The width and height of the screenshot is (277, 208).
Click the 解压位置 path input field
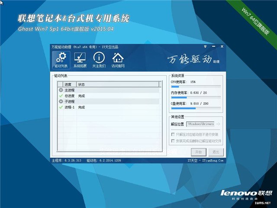(200, 124)
